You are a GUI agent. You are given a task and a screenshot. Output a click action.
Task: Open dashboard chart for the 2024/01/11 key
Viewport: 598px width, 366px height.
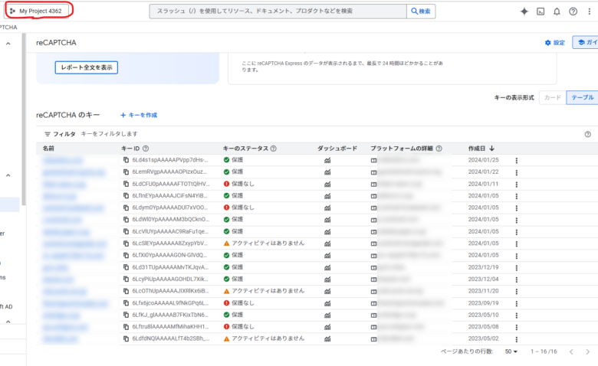[x=327, y=184]
